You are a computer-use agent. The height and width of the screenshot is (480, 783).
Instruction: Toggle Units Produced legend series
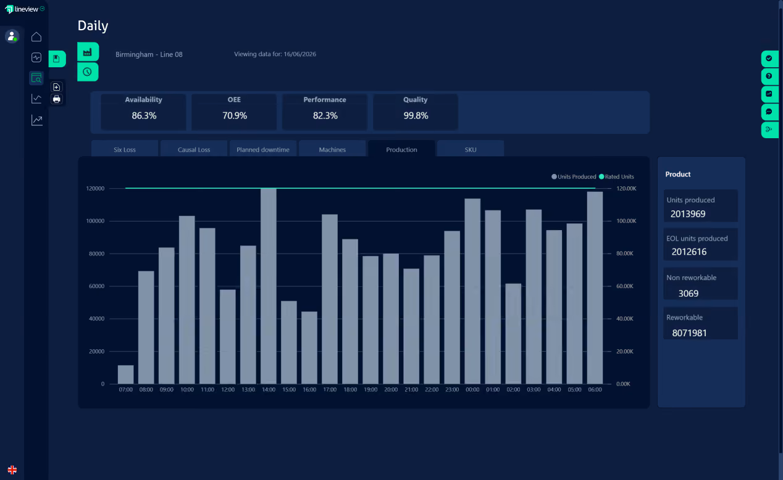[x=574, y=176]
